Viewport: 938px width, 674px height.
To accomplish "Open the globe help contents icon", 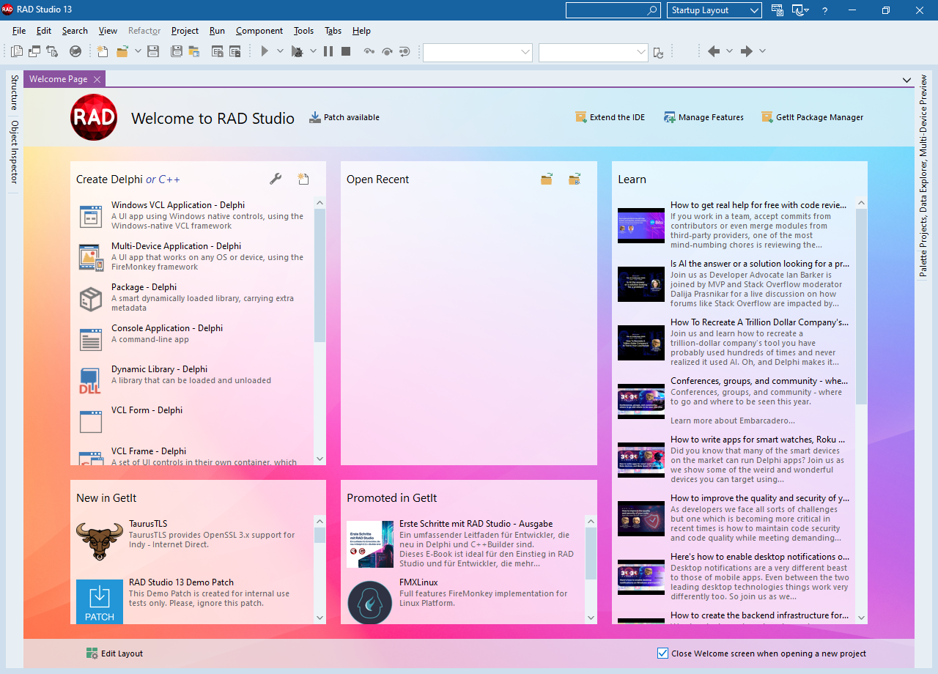I will 75,51.
